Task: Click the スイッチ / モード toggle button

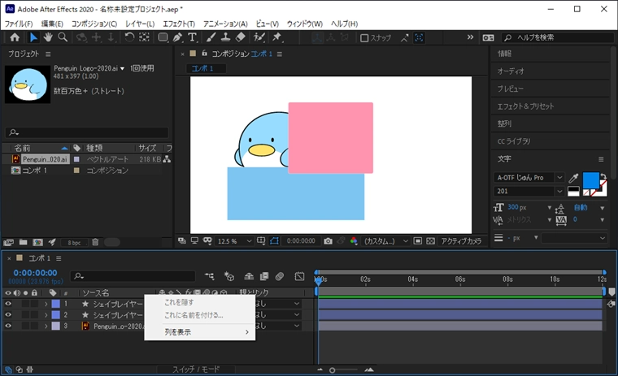Action: (196, 370)
